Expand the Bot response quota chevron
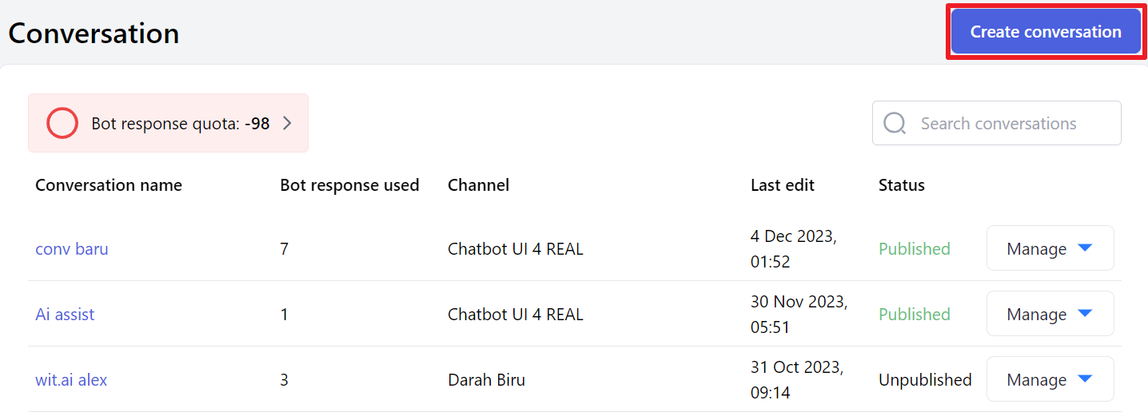The height and width of the screenshot is (416, 1148). tap(289, 124)
